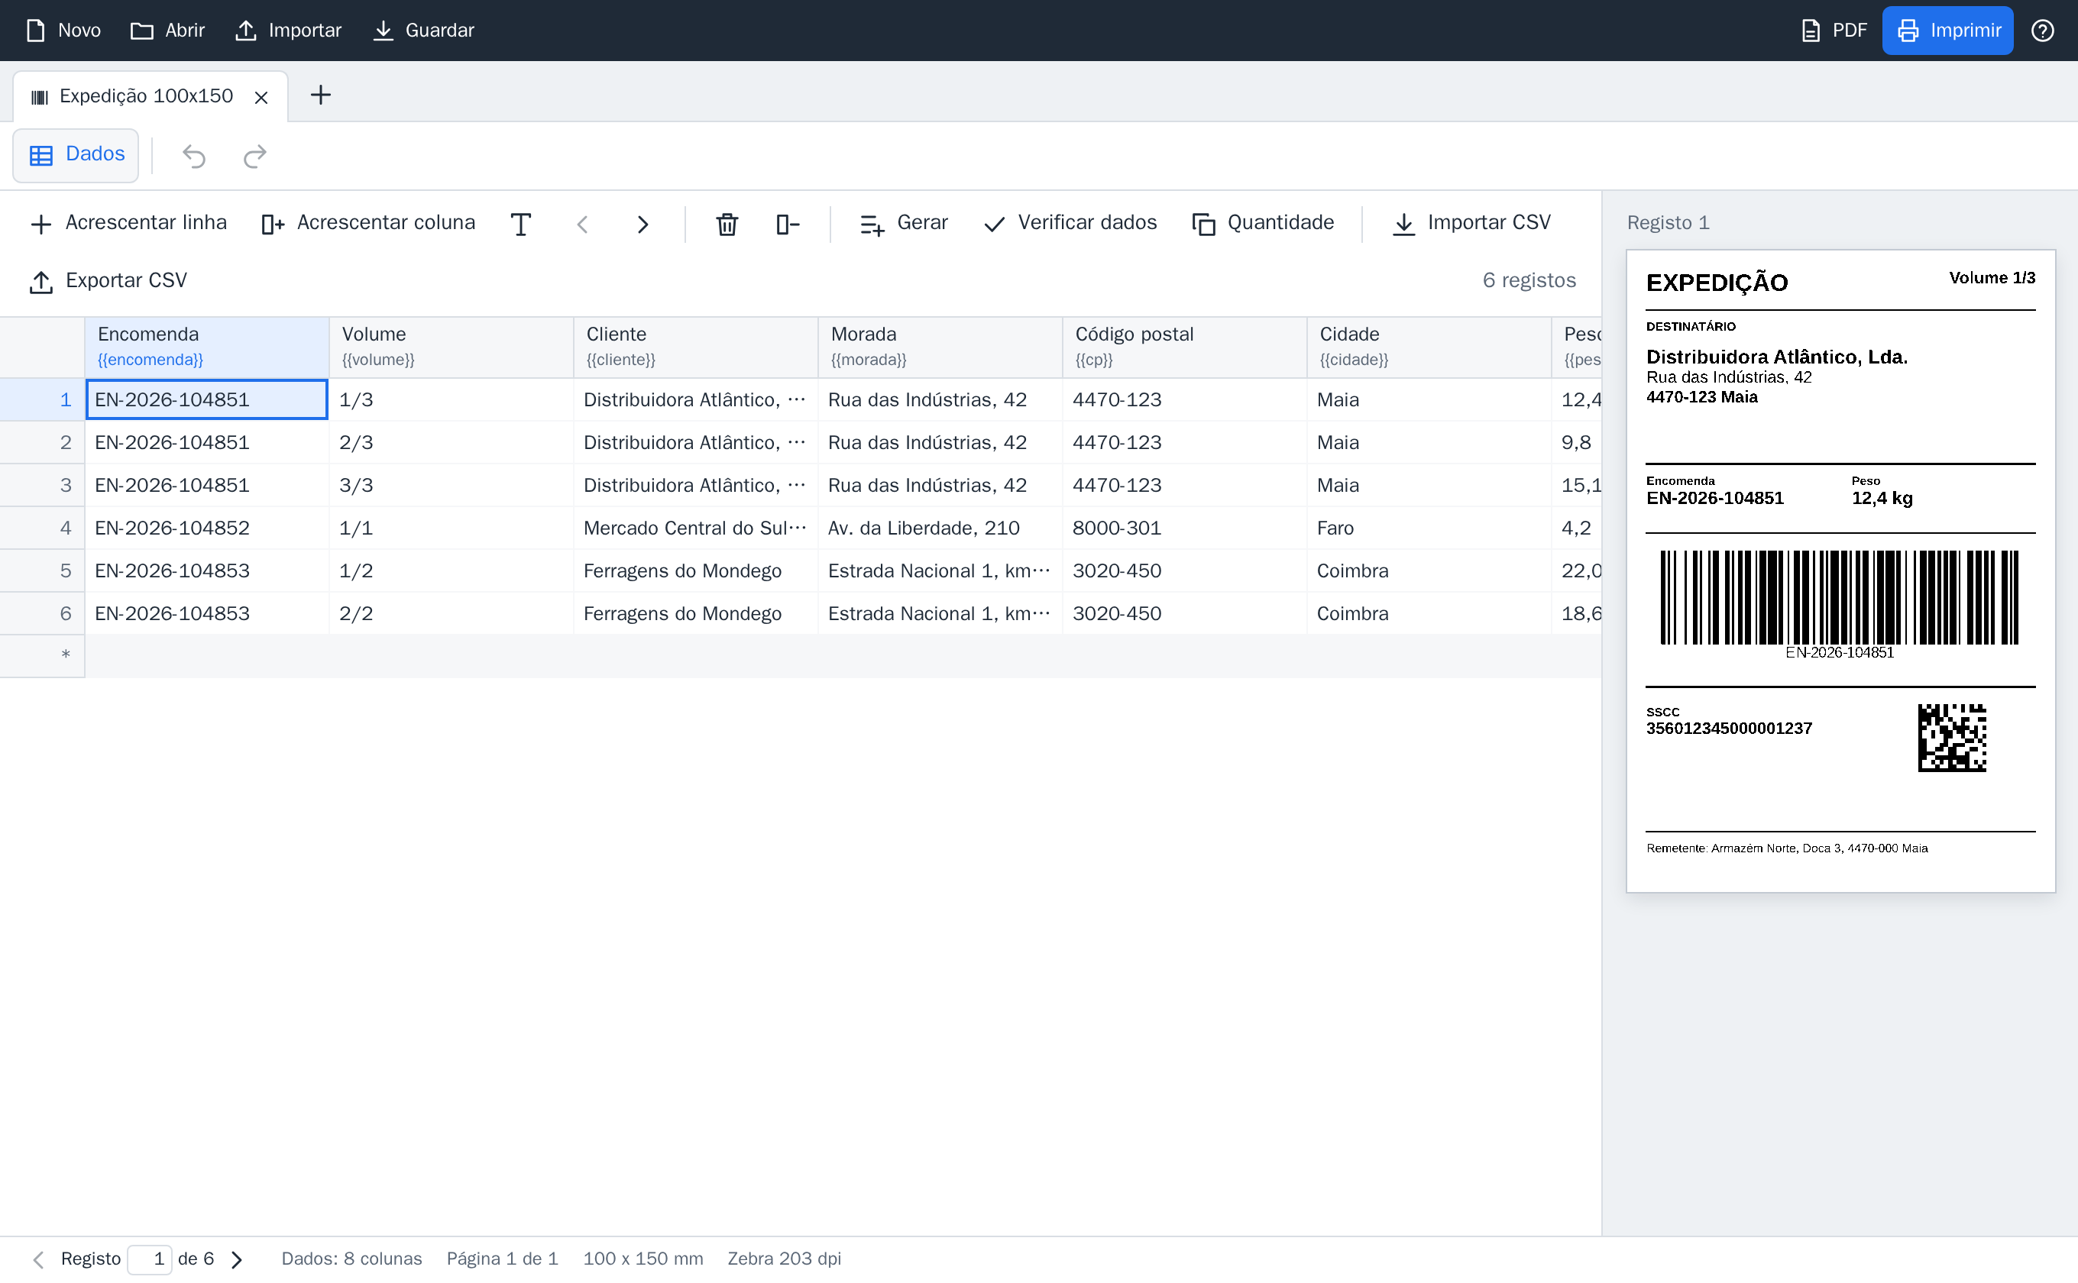Screen dimensions: 2078x1283
Task: Click the Exportar CSV button
Action: (x=108, y=281)
